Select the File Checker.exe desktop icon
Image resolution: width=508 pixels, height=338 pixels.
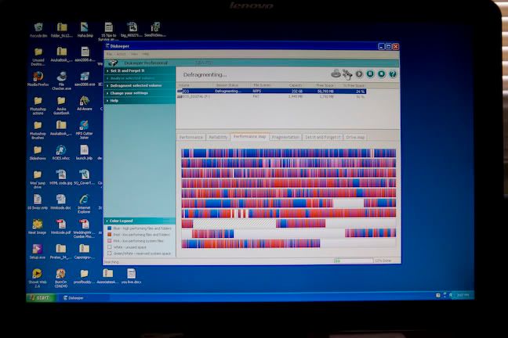(x=61, y=81)
